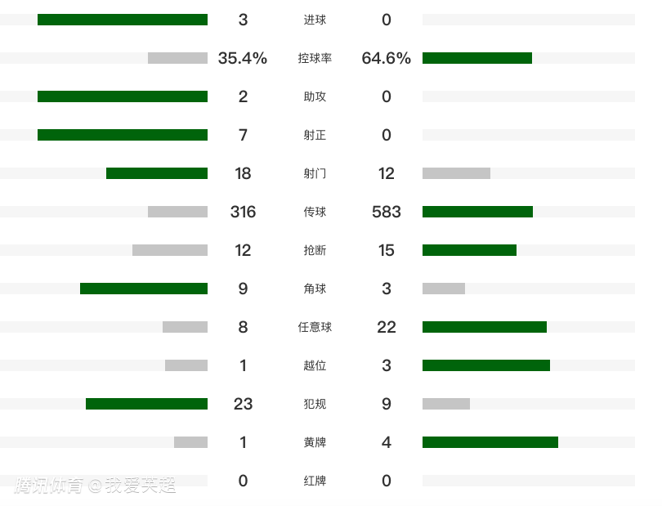Click the 控球率 stat label
This screenshot has width=662, height=506.
pos(315,58)
